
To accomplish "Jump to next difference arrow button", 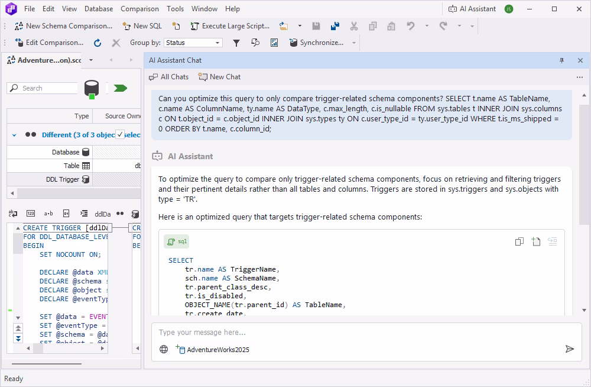I will [18, 338].
